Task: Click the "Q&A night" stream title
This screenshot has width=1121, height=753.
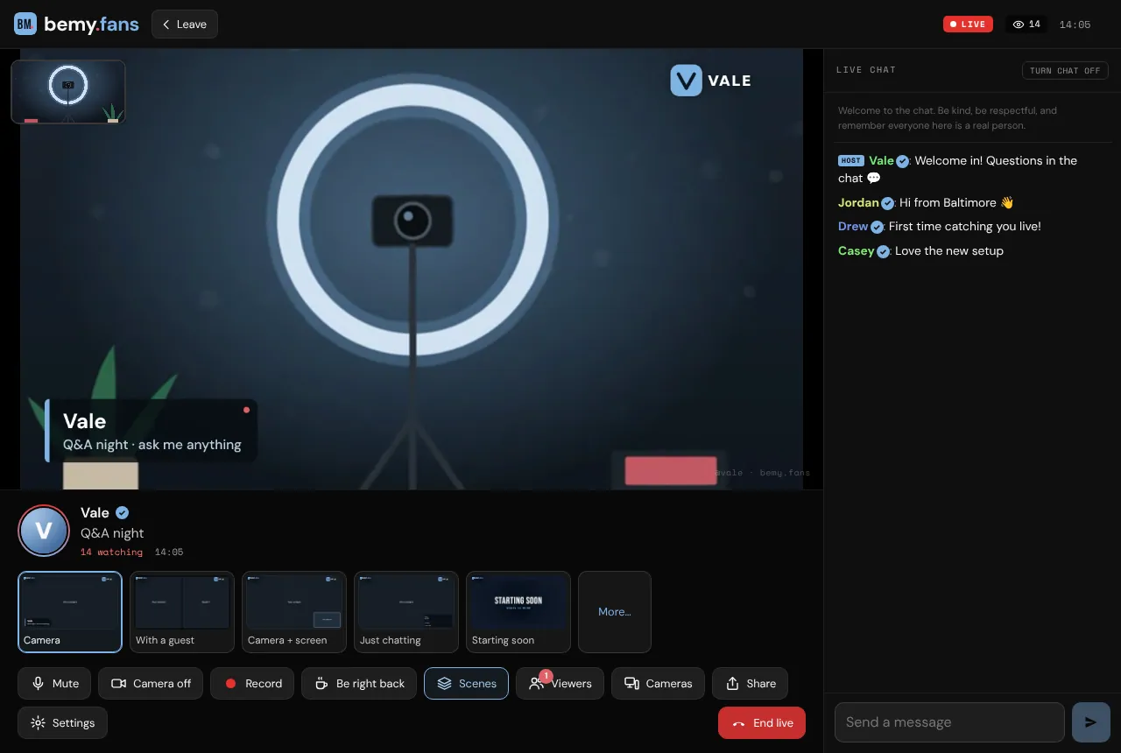Action: click(x=112, y=533)
